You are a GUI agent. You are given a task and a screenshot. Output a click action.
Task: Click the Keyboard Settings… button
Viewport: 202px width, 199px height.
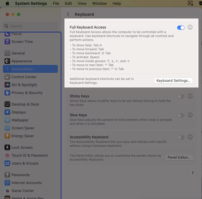click(x=173, y=81)
